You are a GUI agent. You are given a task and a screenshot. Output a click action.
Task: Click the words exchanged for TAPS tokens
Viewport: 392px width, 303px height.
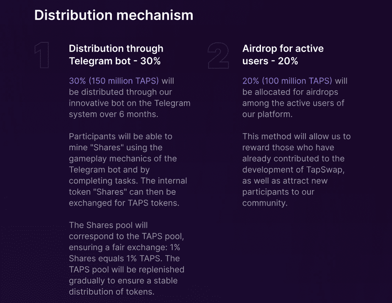(x=124, y=203)
